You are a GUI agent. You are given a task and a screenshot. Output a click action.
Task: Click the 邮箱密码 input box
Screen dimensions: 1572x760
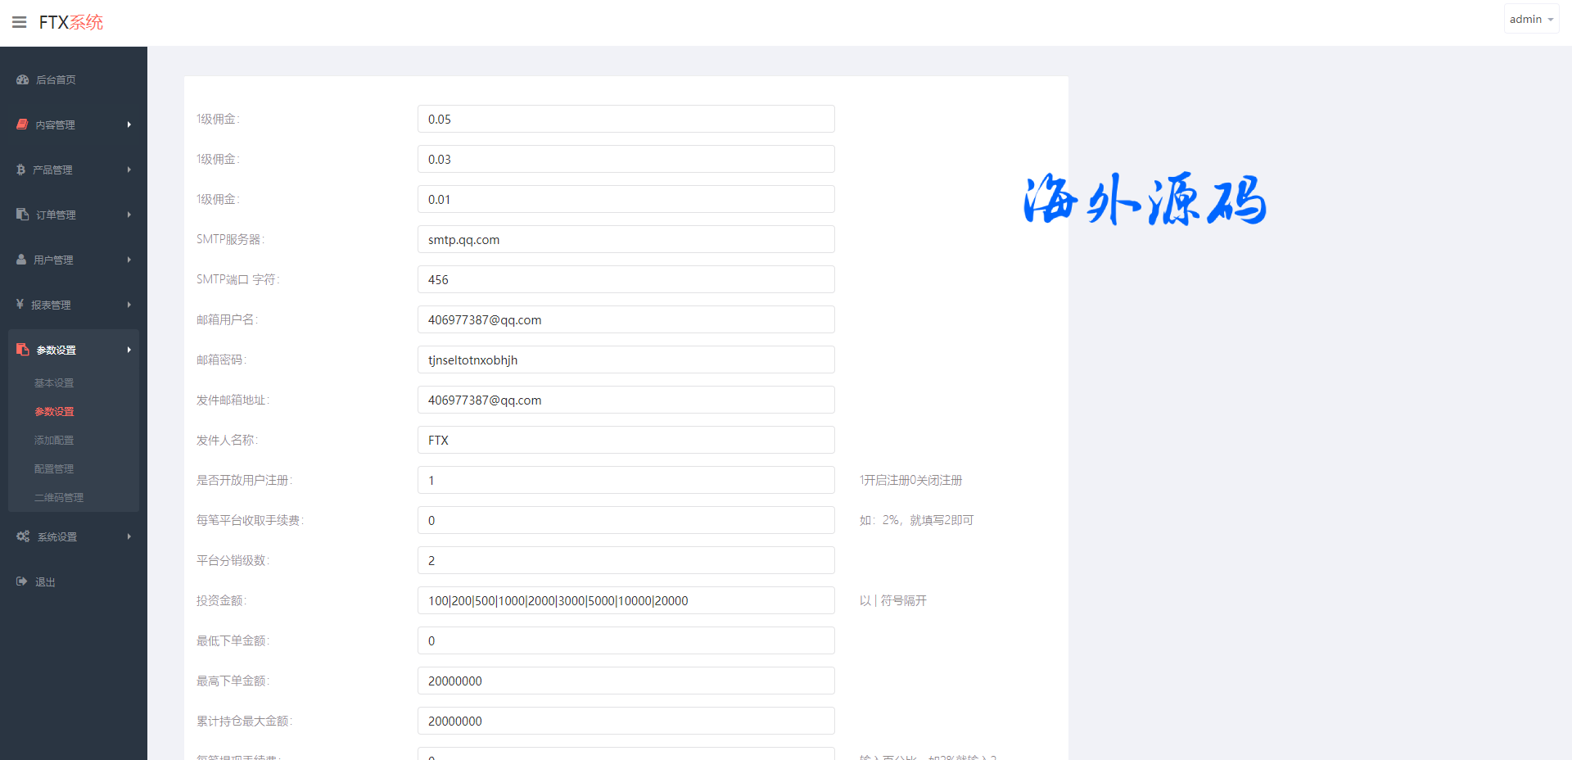tap(626, 360)
